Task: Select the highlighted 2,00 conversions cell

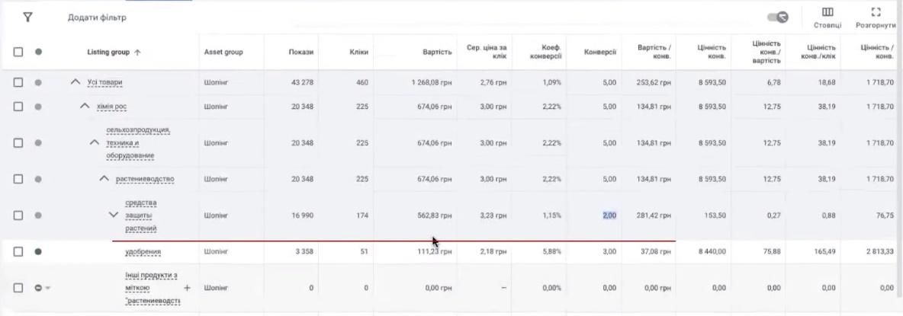Action: tap(609, 215)
